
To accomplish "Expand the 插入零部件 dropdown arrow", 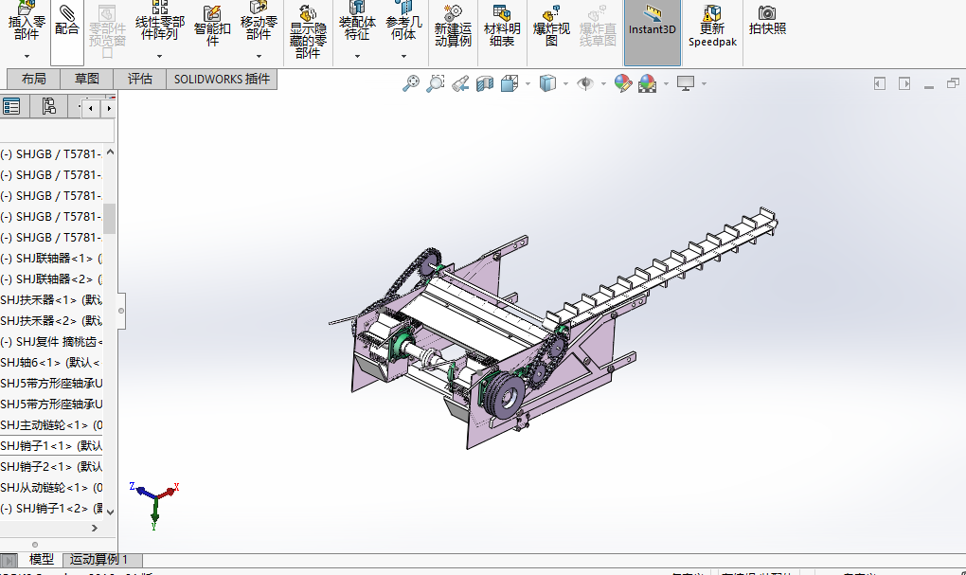I will coord(27,57).
